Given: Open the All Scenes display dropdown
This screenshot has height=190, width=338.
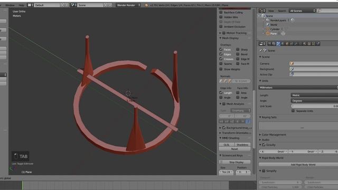Looking at the screenshot, I should click(302, 11).
